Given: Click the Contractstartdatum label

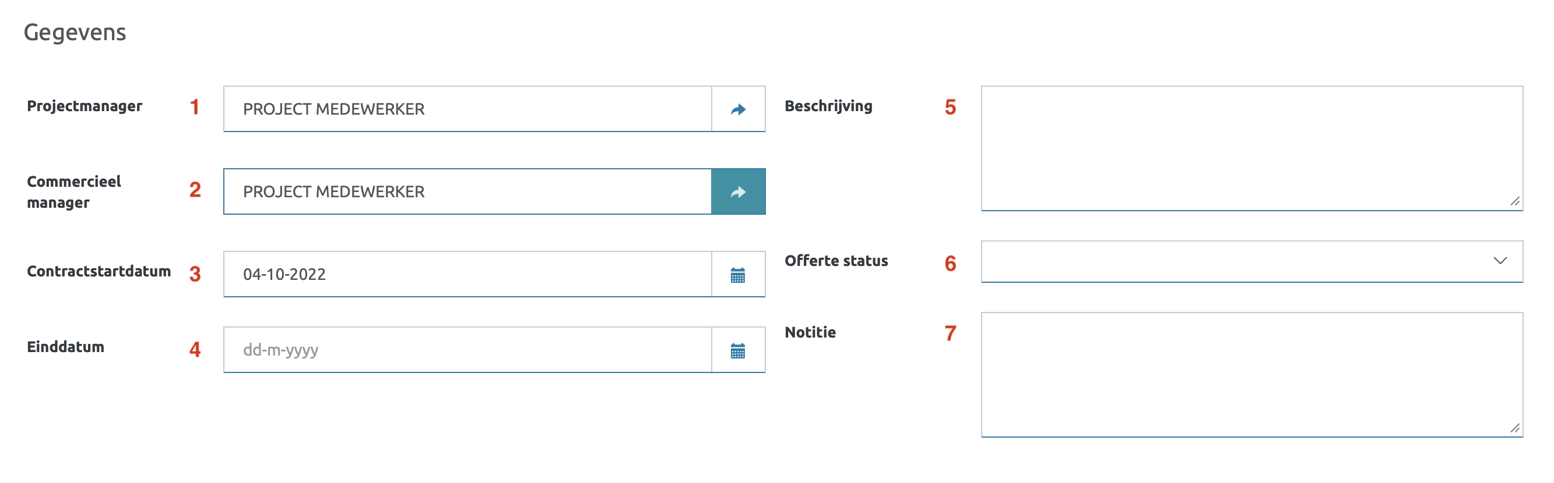Looking at the screenshot, I should tap(99, 271).
